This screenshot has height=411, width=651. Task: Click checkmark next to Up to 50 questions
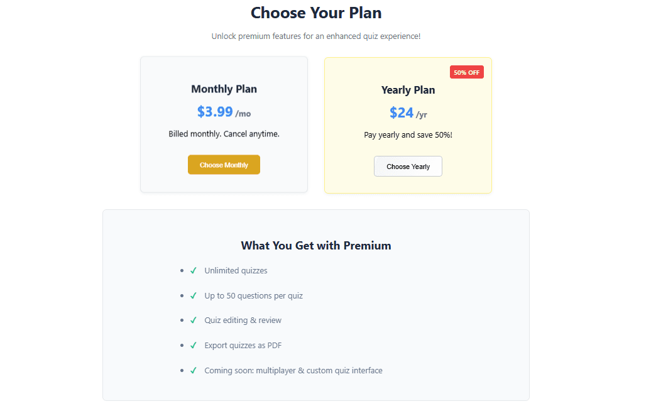tap(194, 295)
